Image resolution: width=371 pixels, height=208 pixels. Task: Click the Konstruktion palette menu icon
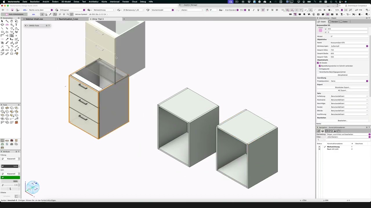[x=19, y=18]
